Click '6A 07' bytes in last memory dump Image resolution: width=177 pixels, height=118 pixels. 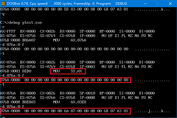coord(70,111)
